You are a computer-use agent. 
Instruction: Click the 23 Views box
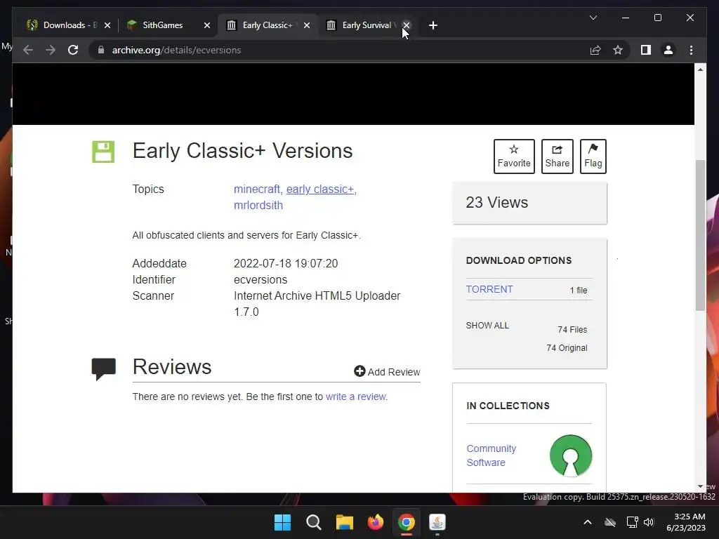(529, 203)
